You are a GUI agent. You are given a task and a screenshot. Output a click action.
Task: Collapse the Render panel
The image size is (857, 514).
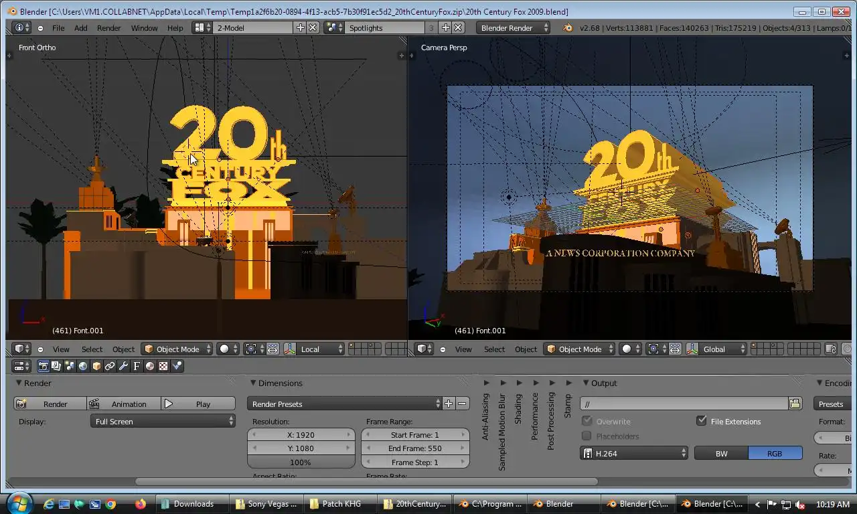pyautogui.click(x=19, y=383)
